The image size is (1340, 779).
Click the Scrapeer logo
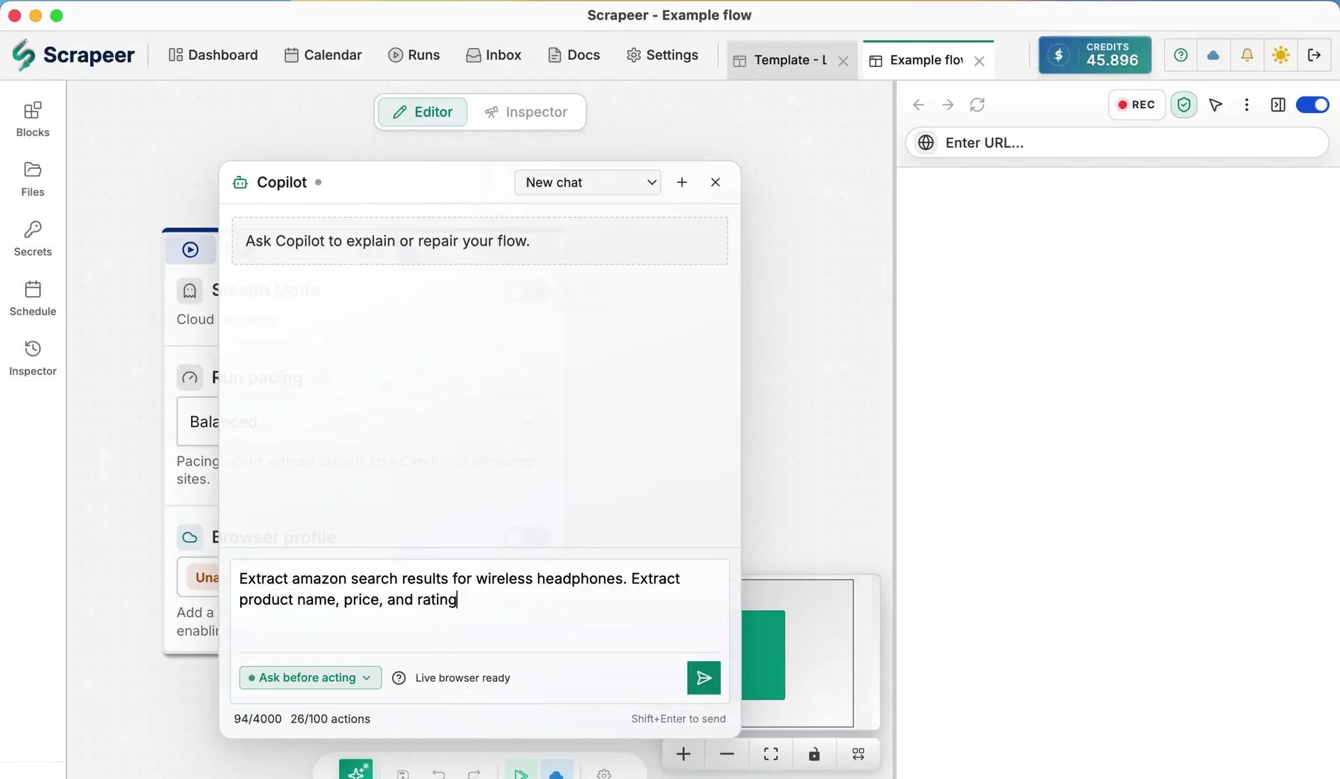[73, 54]
